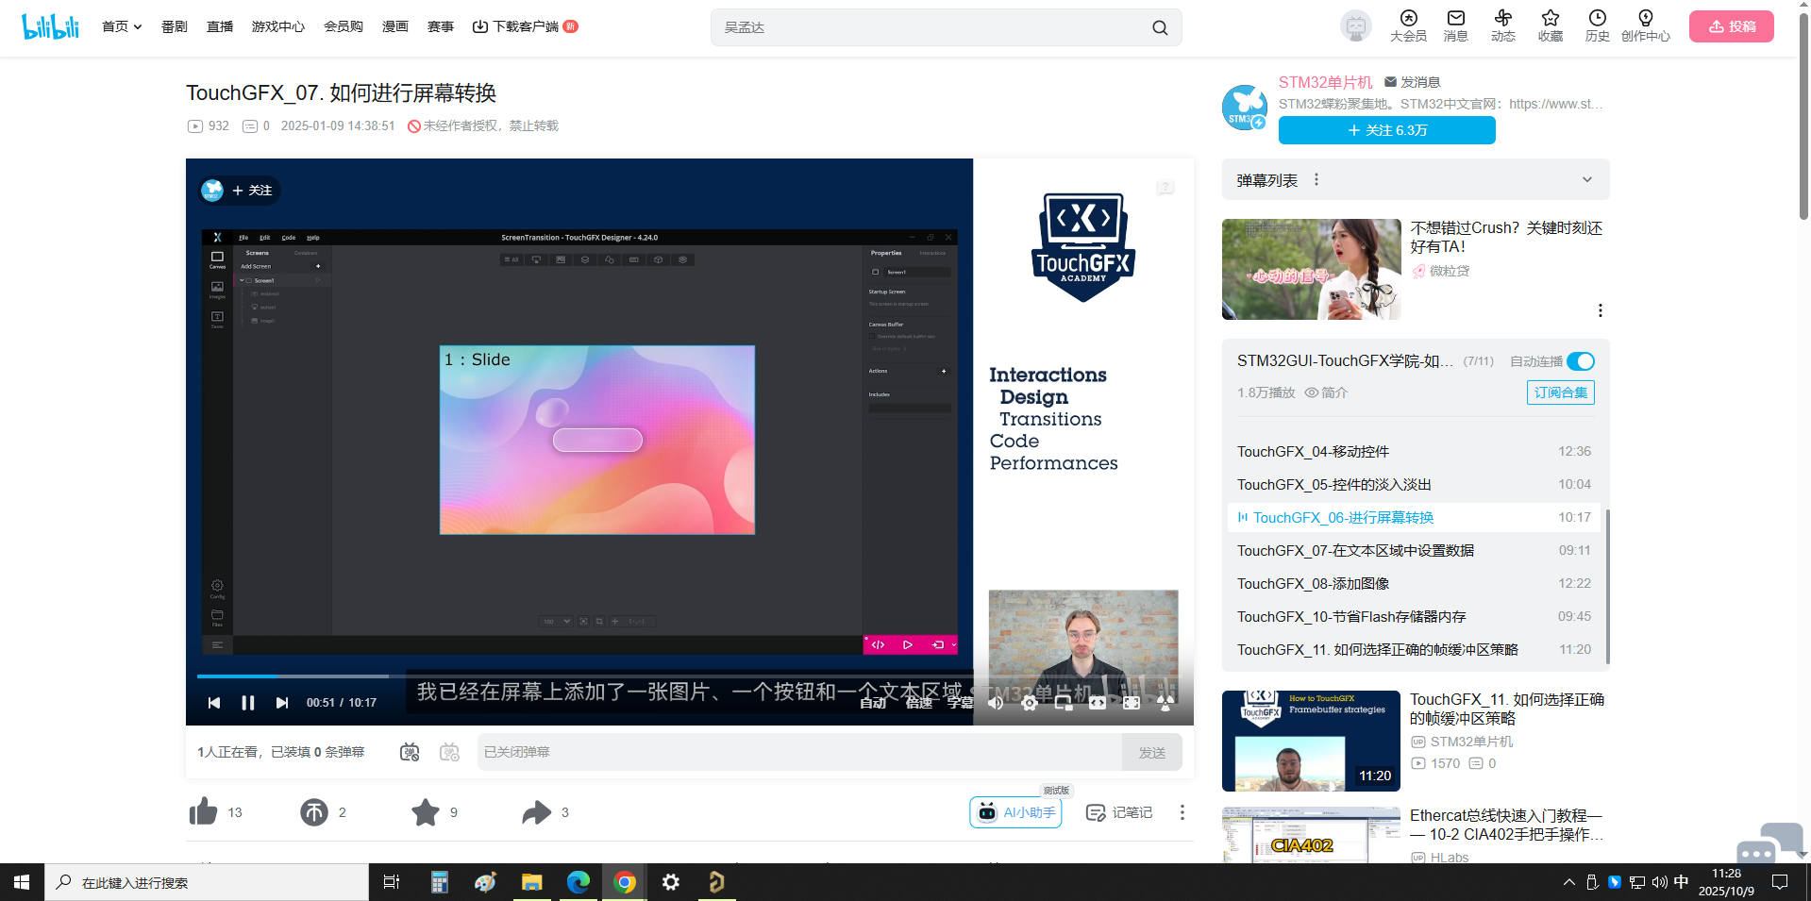1811x901 pixels.
Task: Click the 订阅合集 subscribe button
Action: coord(1560,392)
